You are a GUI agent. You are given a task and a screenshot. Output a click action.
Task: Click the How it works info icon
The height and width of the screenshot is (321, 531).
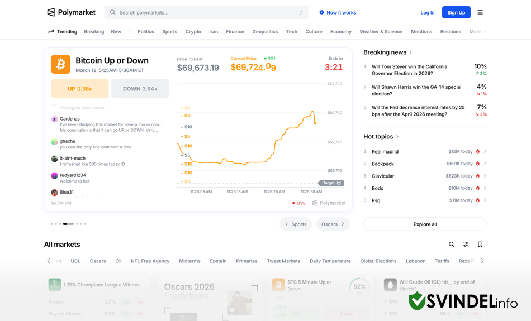(321, 12)
